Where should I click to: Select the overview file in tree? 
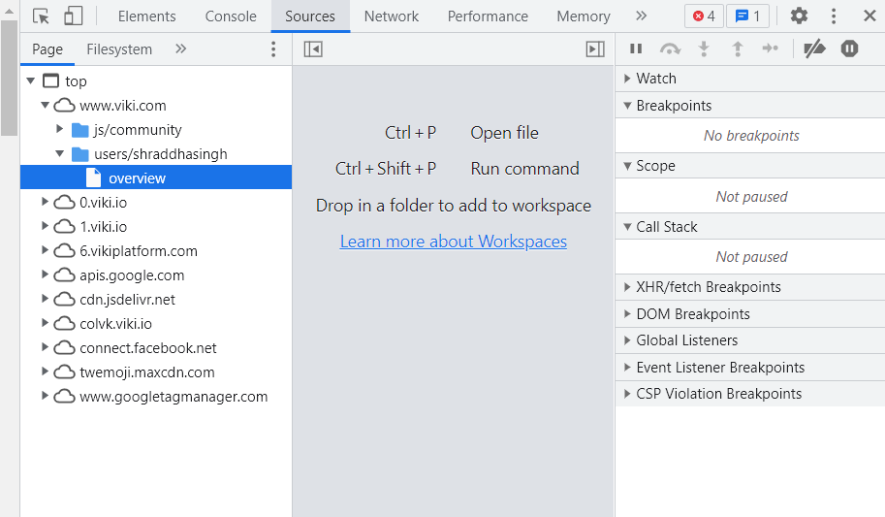click(137, 178)
